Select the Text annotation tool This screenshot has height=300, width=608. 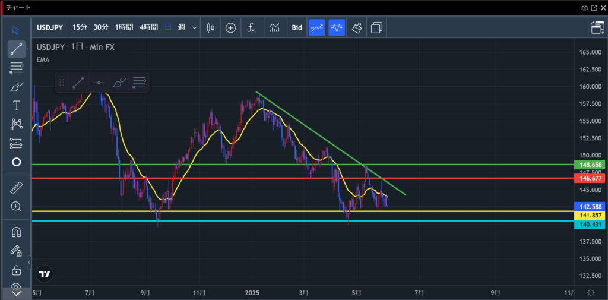(x=16, y=106)
